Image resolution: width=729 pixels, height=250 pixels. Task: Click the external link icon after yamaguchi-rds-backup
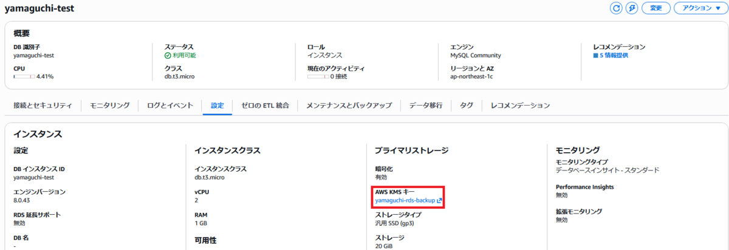pyautogui.click(x=439, y=200)
